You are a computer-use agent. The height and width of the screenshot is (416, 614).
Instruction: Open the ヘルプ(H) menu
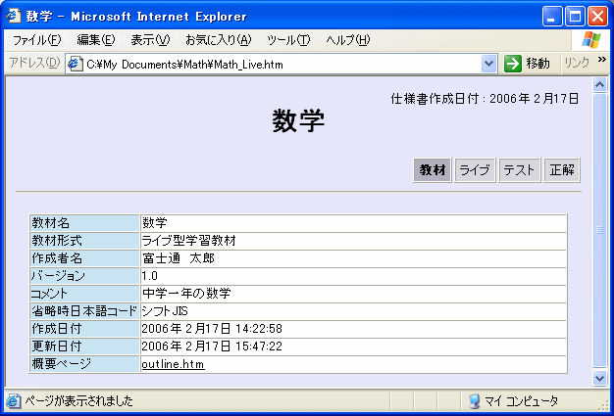coord(347,40)
